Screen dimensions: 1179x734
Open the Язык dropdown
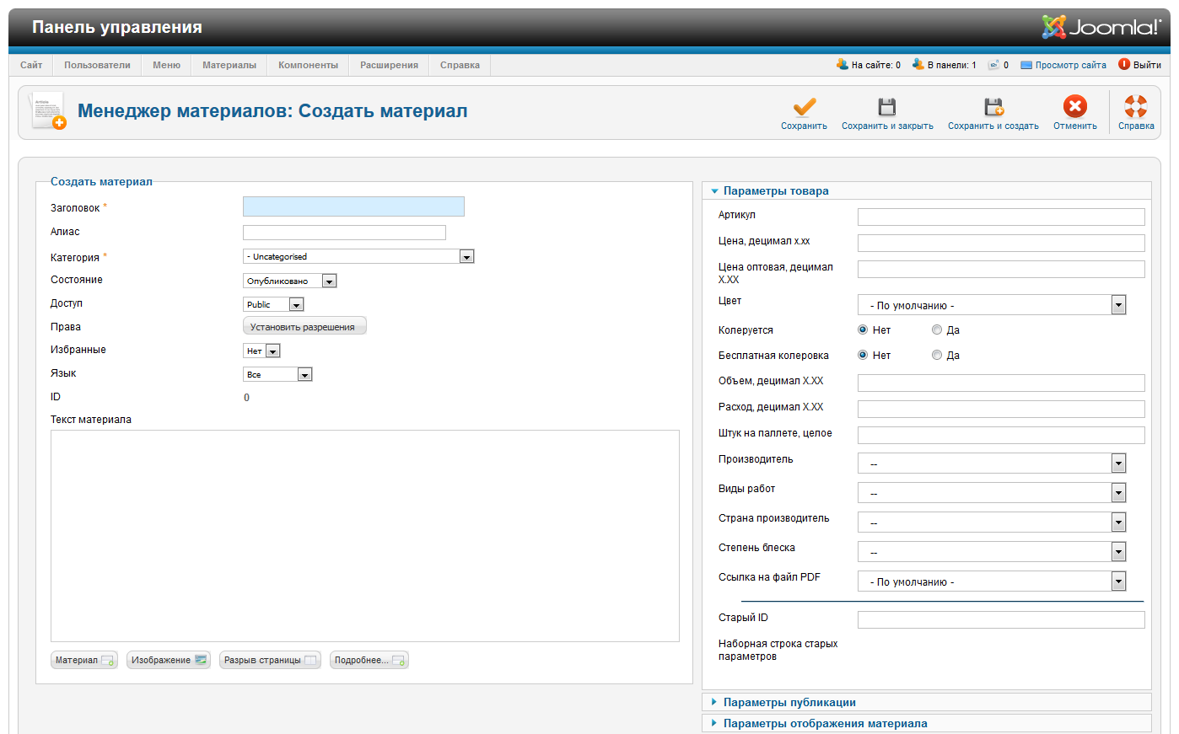coord(277,374)
